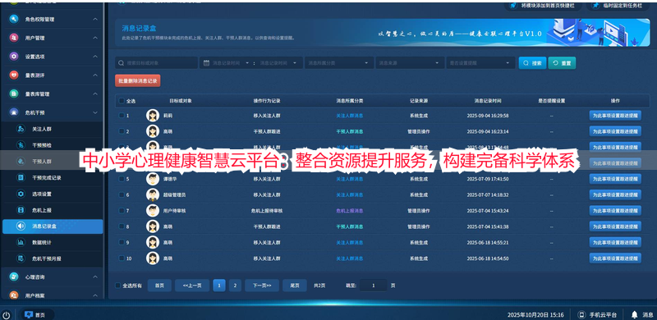Image resolution: width=657 pixels, height=320 pixels.
Task: Click 危机上报消息 category link in row 7
Action: pos(350,211)
